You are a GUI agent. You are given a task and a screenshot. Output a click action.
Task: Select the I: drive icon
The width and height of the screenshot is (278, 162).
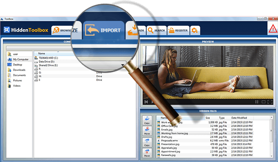[36, 80]
